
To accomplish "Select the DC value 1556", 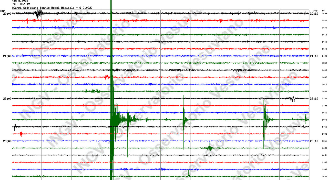I will coord(324,21).
